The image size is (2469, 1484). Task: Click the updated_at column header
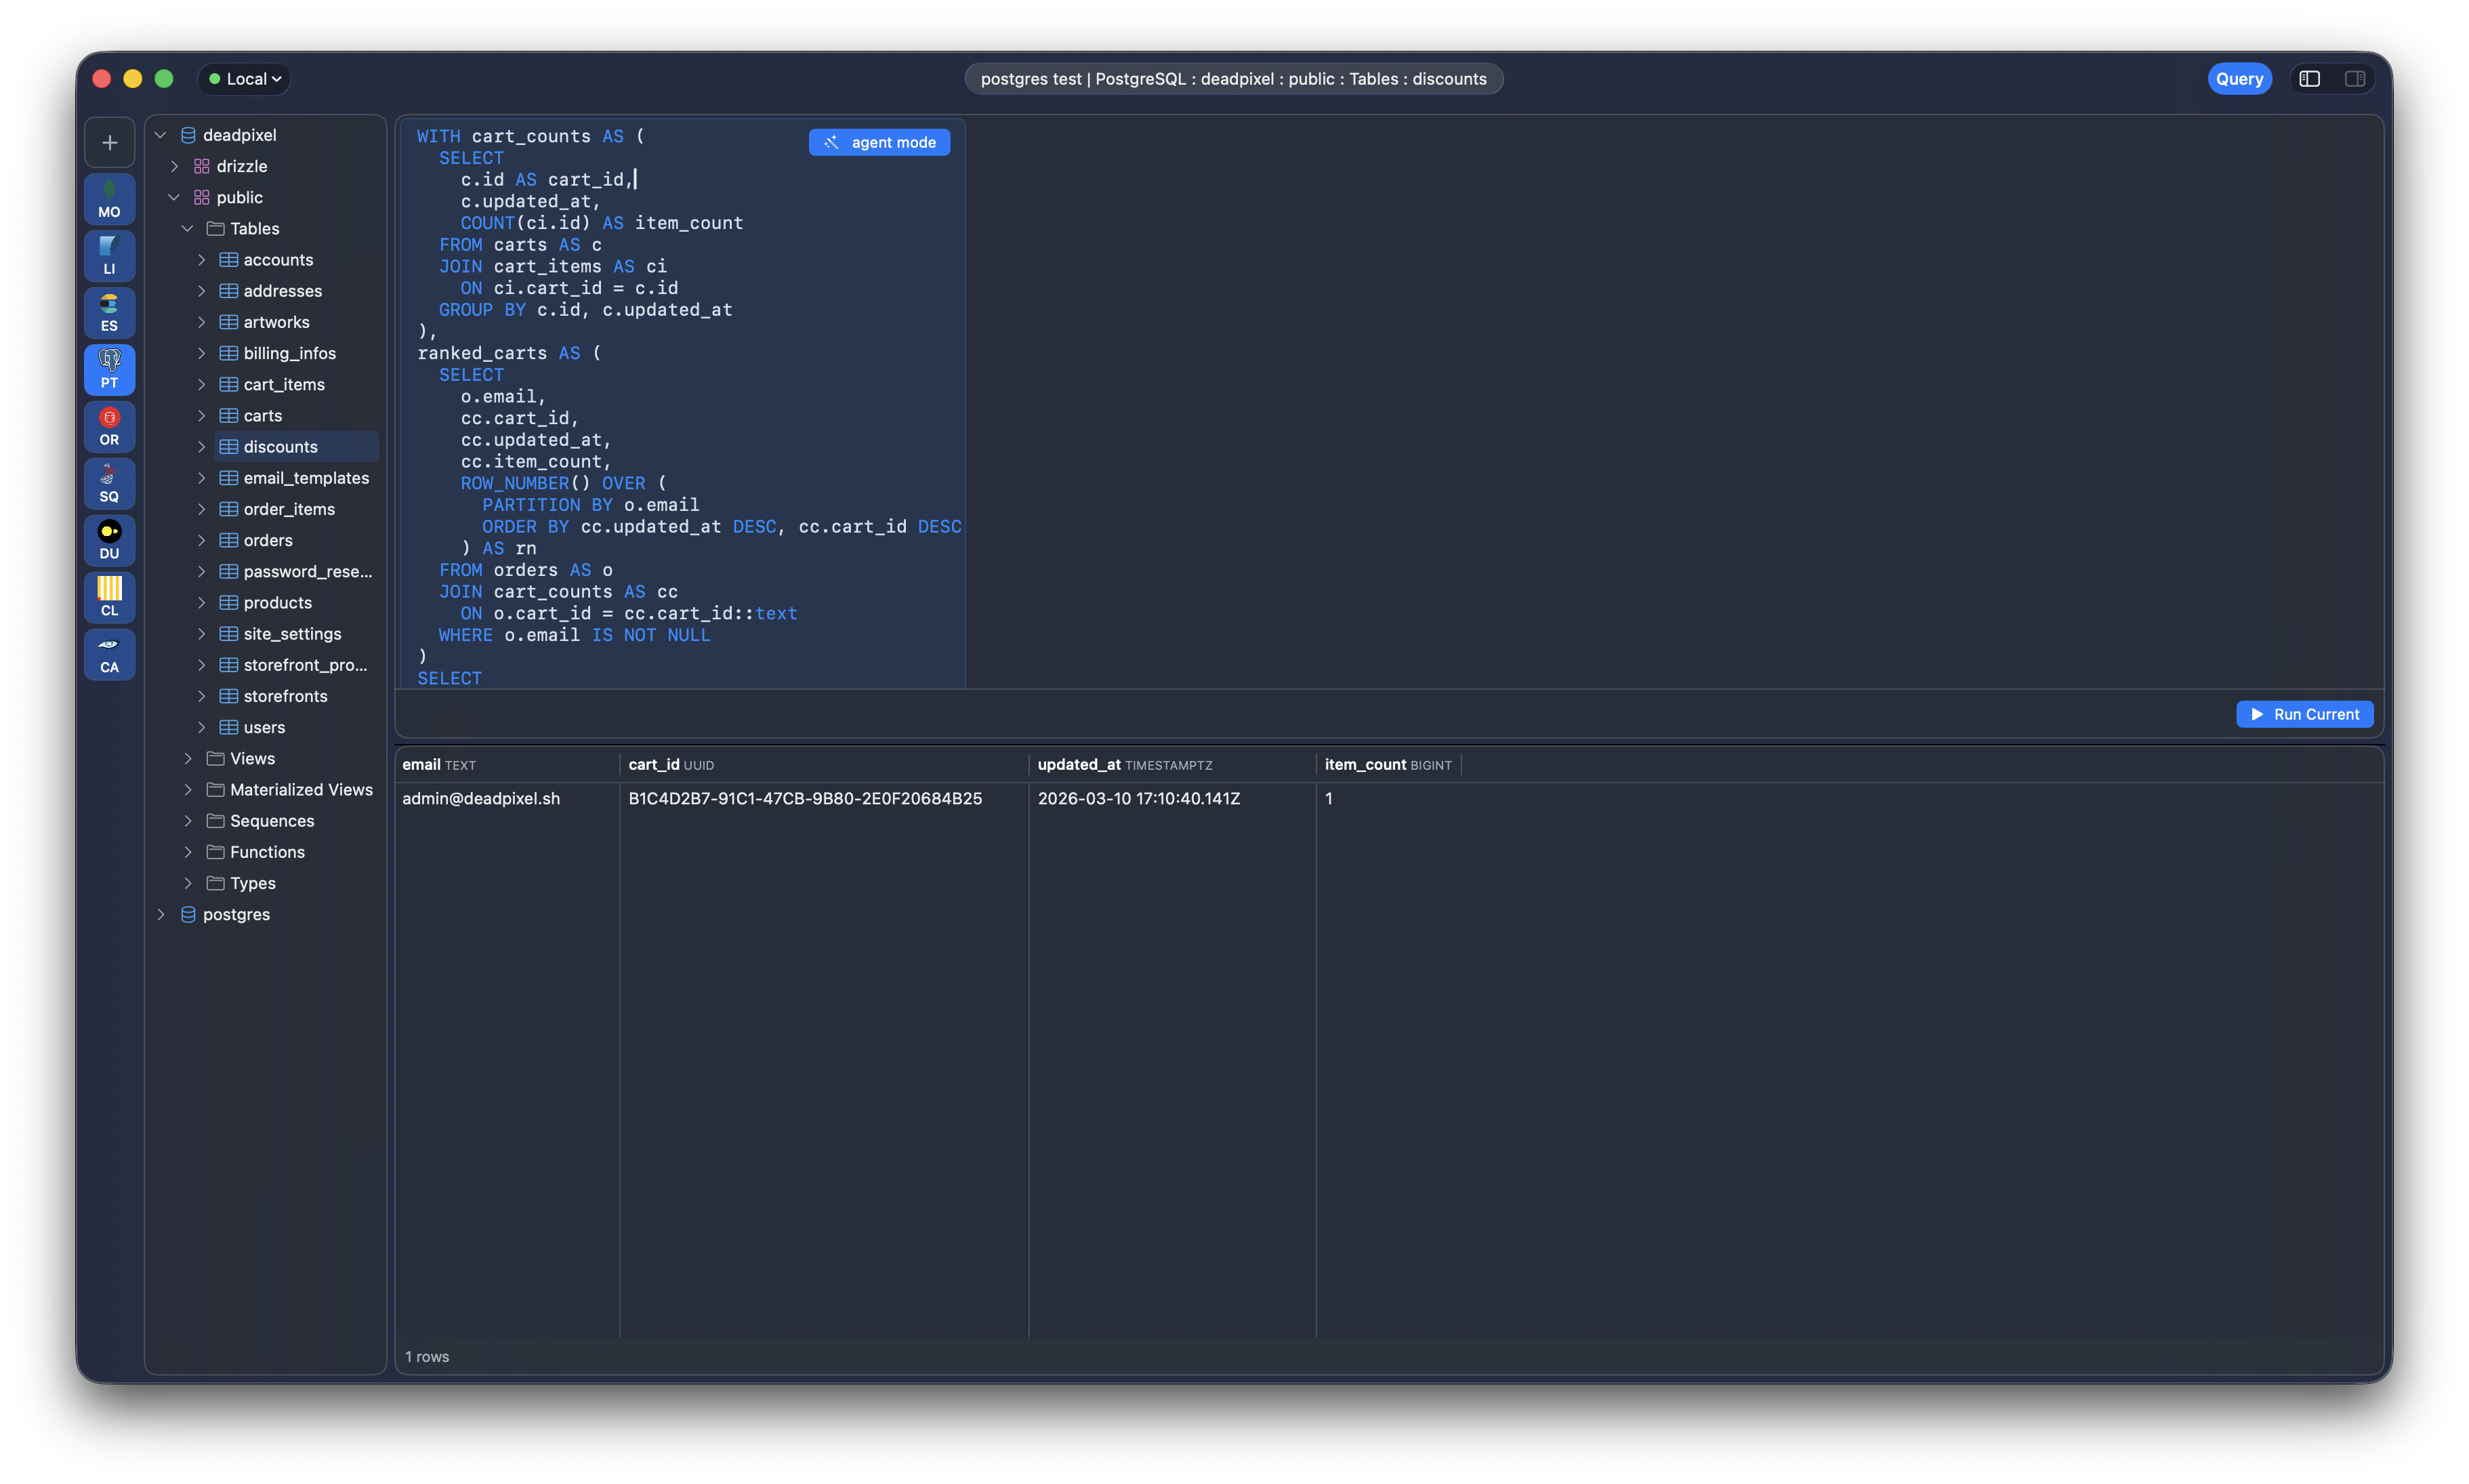click(1173, 764)
